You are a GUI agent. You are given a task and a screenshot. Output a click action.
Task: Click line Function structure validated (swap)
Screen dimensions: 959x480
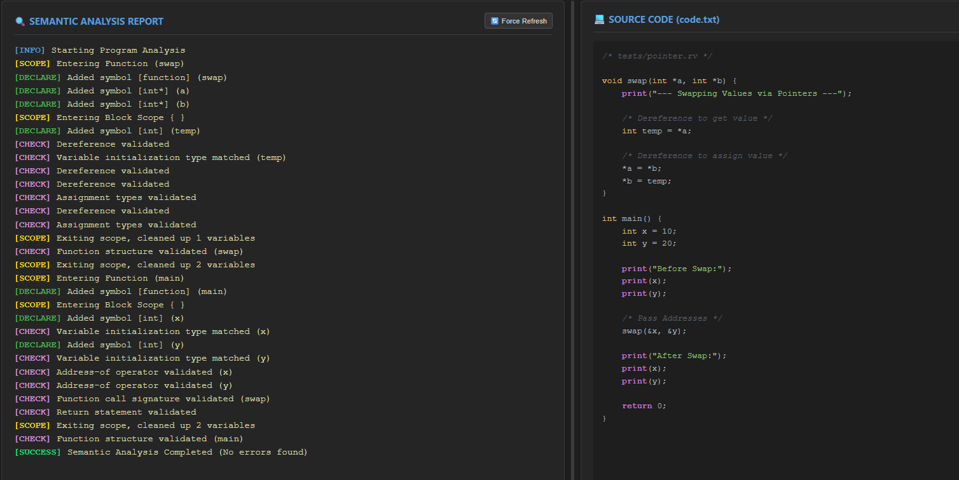pyautogui.click(x=129, y=251)
